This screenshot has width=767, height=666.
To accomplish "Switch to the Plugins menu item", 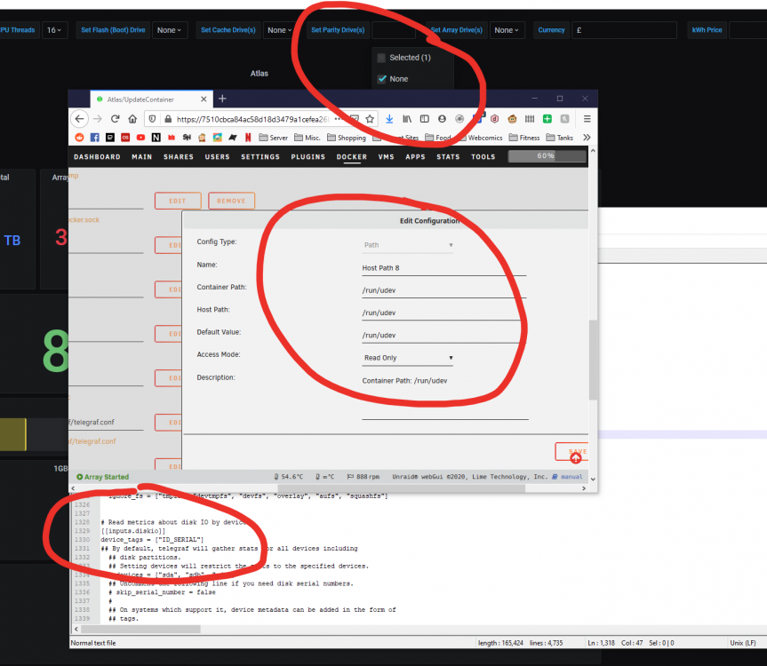I will (308, 157).
